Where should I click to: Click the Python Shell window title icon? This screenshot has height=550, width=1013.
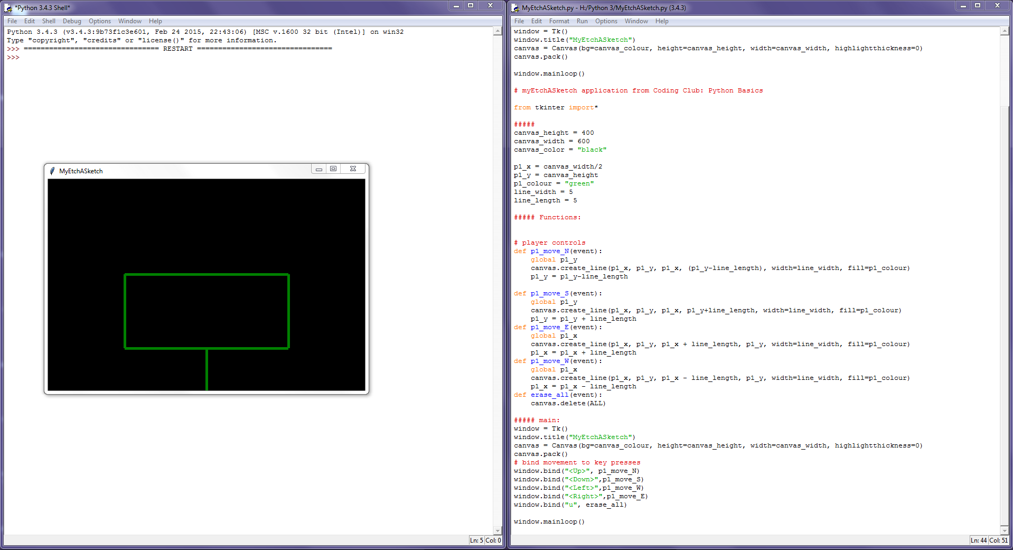[x=8, y=8]
